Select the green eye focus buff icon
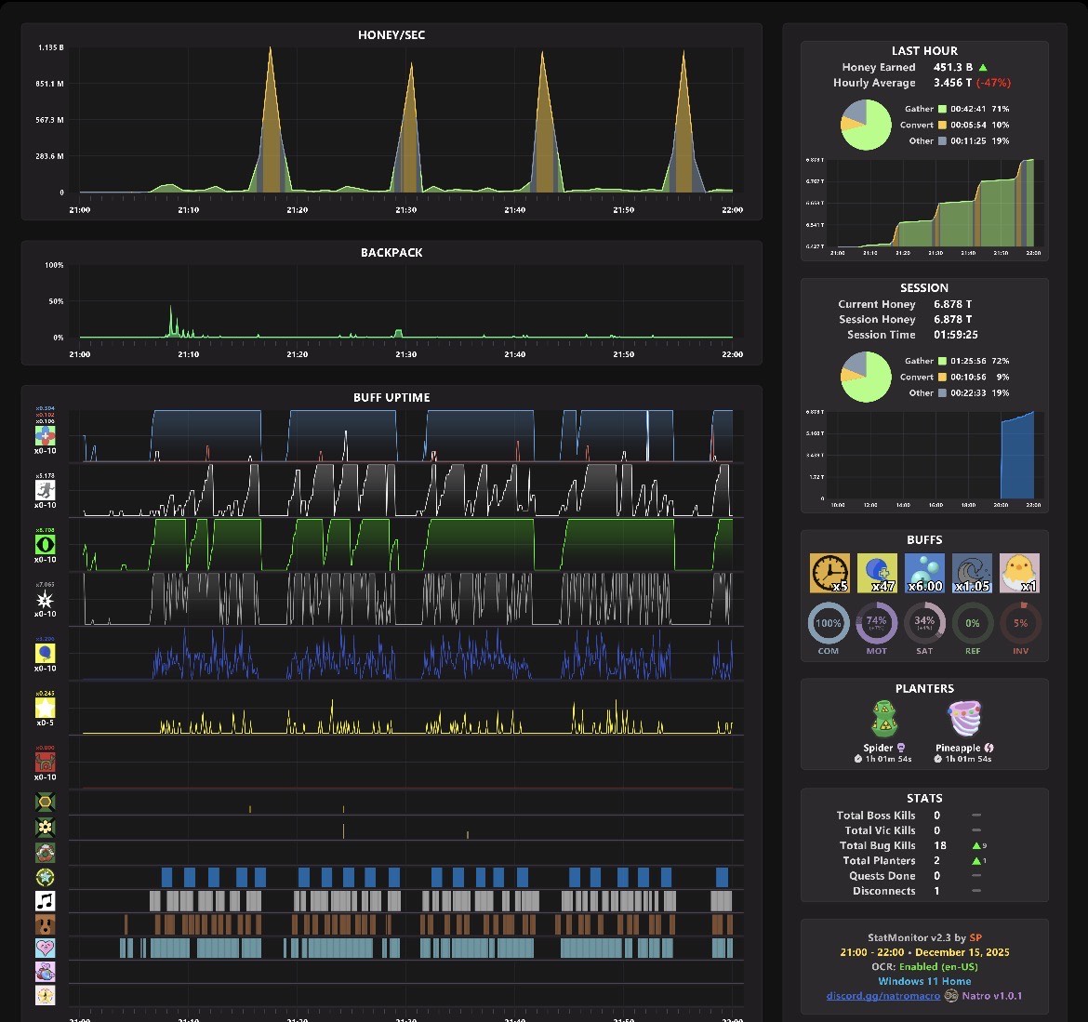Image resolution: width=1088 pixels, height=1022 pixels. [x=46, y=545]
